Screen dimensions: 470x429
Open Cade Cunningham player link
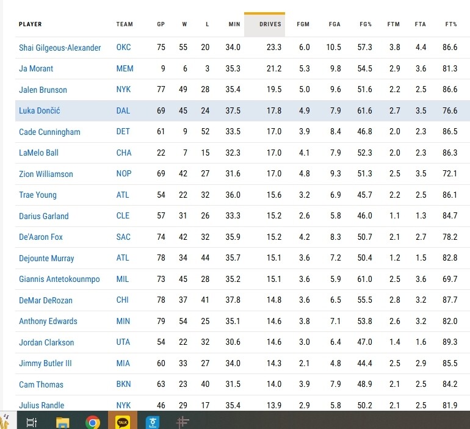(x=49, y=132)
